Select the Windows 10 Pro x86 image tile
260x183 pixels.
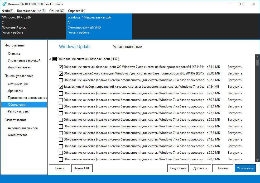tap(33, 25)
